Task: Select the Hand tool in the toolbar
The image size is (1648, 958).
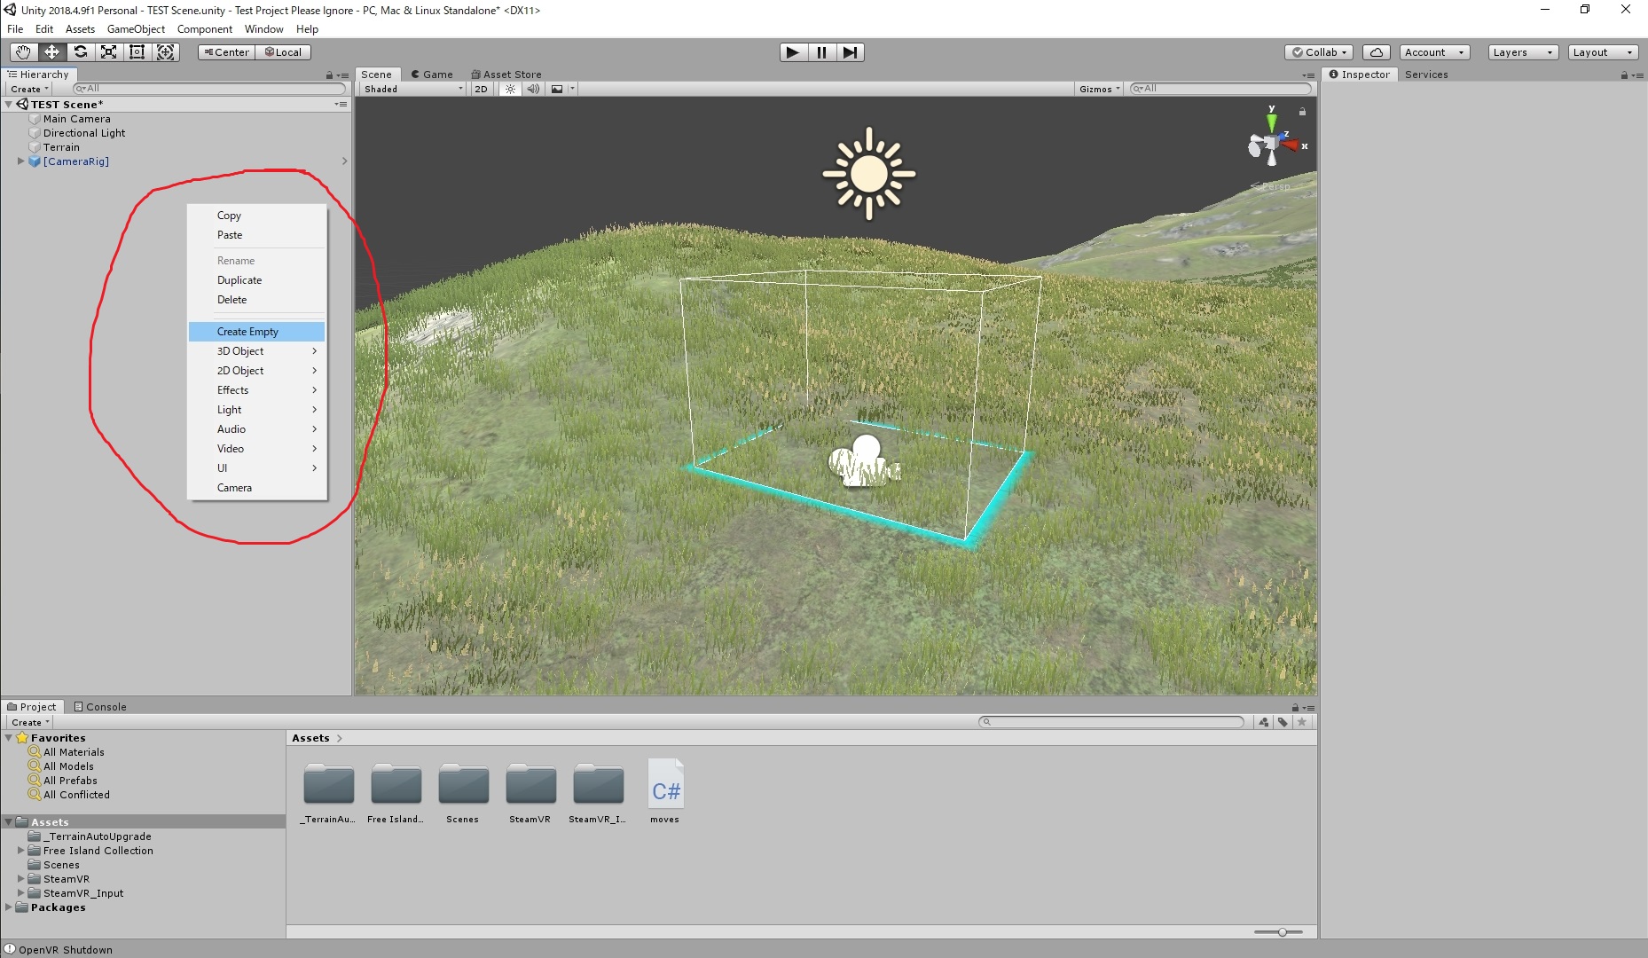Action: (23, 51)
